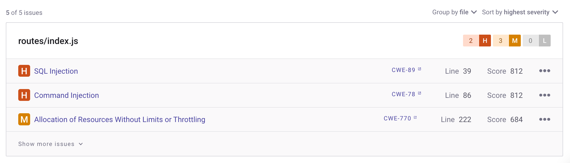Open three-dot menu for Allocation of Resources
570x163 pixels.
coord(545,119)
